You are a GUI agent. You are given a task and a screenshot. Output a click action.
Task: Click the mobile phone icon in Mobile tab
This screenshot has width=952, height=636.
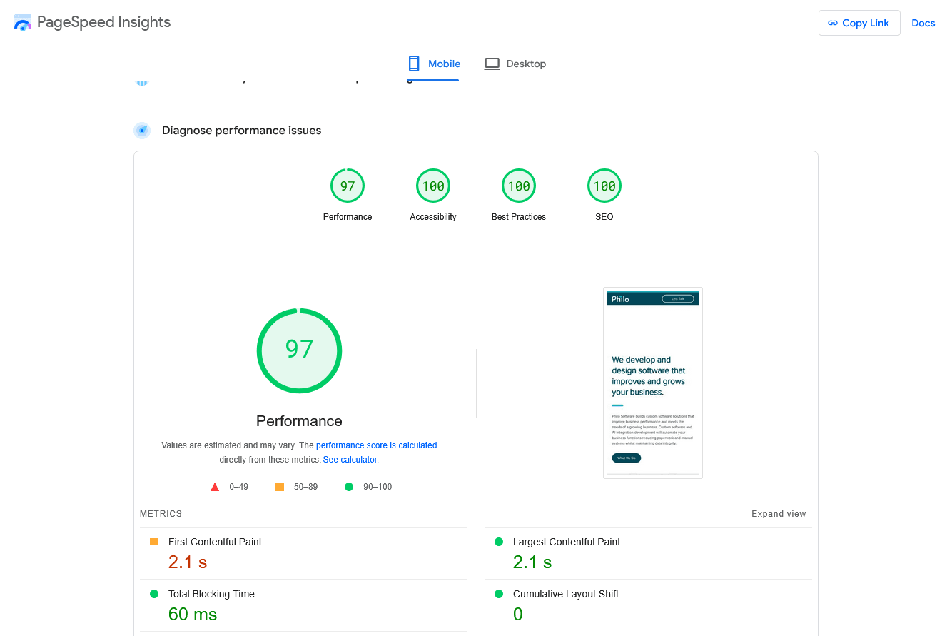(414, 64)
